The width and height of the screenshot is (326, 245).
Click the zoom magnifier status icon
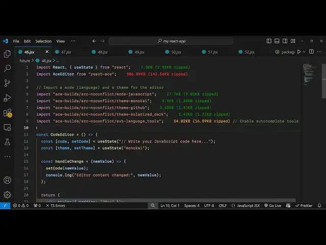coord(153,206)
